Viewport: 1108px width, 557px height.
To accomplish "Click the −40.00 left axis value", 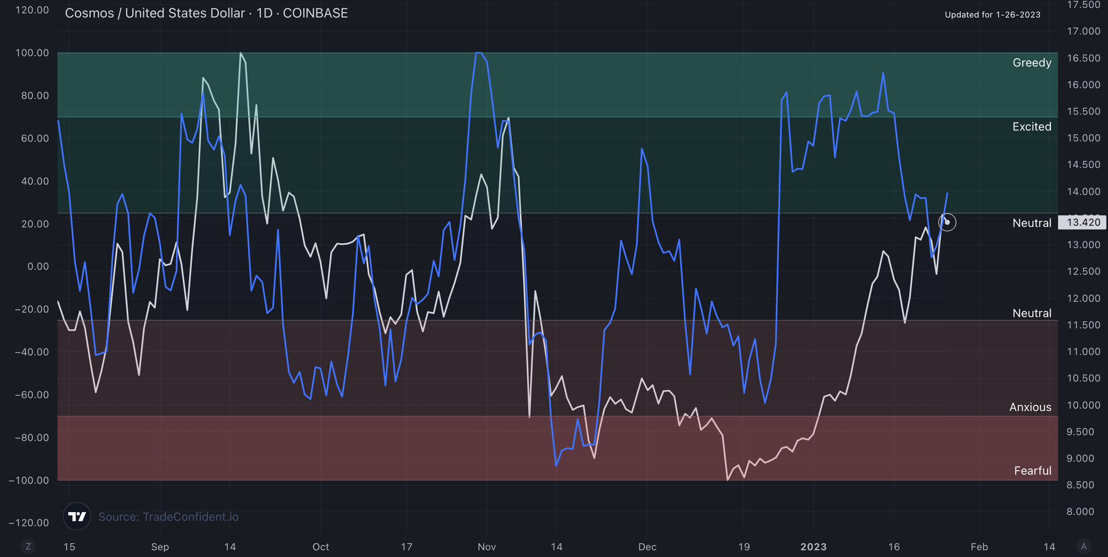I will [x=32, y=352].
